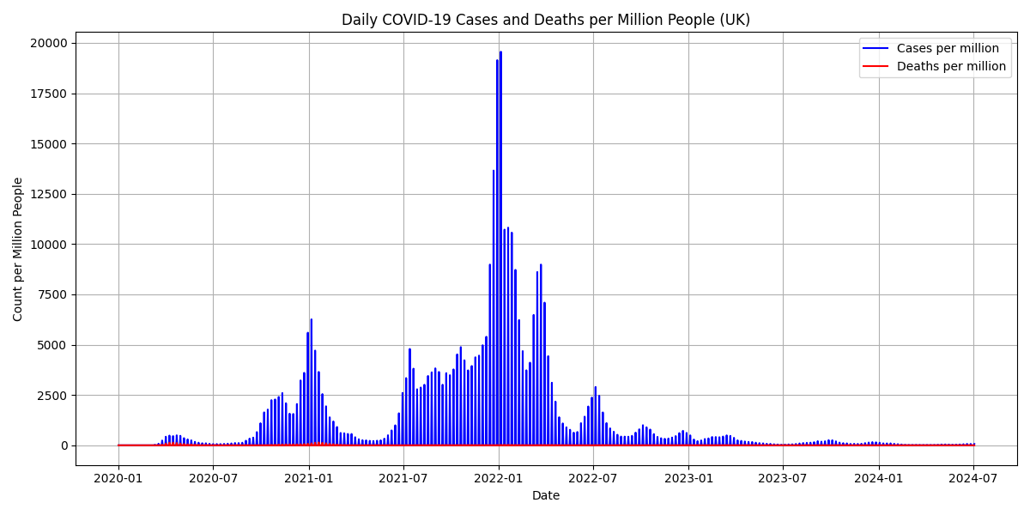
Task: Click the blue line swatch in legend
Action: pyautogui.click(x=876, y=49)
